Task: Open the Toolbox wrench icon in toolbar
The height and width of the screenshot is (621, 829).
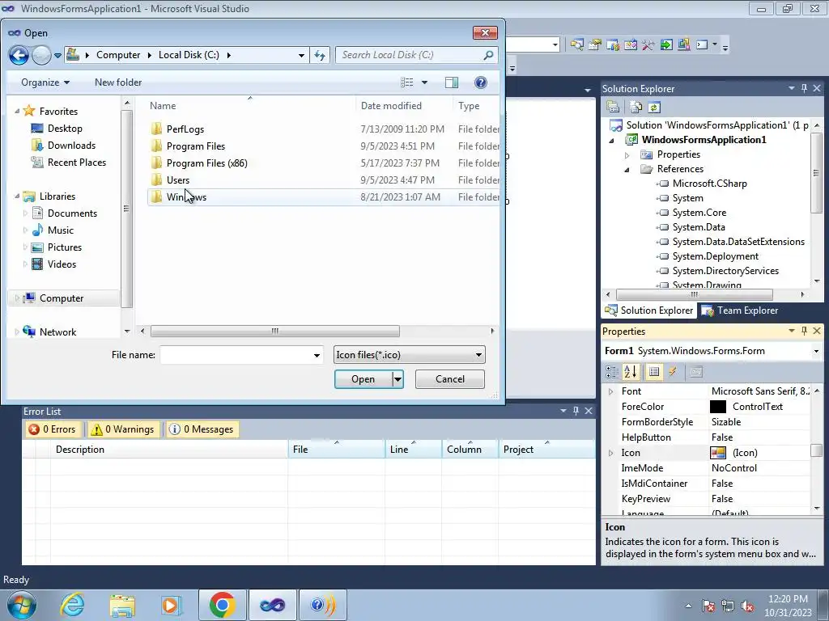Action: (x=648, y=45)
